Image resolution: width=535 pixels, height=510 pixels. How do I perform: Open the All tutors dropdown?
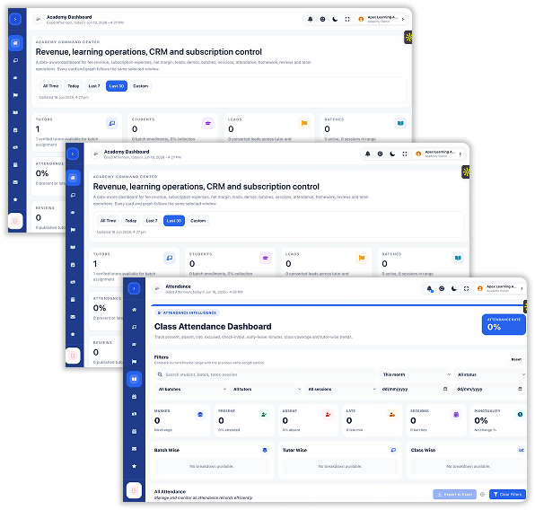click(266, 389)
